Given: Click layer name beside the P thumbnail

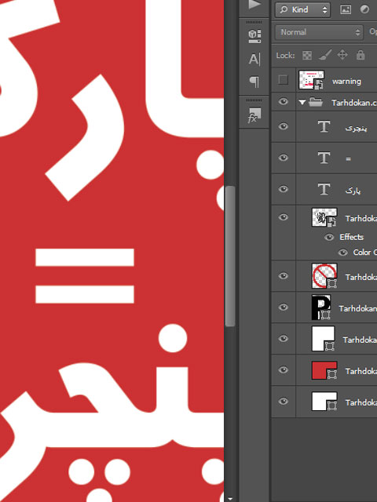Looking at the screenshot, I should tap(358, 308).
